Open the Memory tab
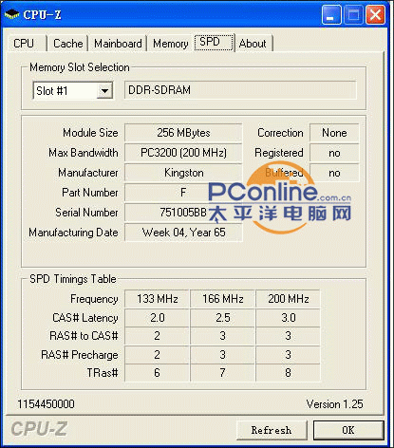 [170, 44]
